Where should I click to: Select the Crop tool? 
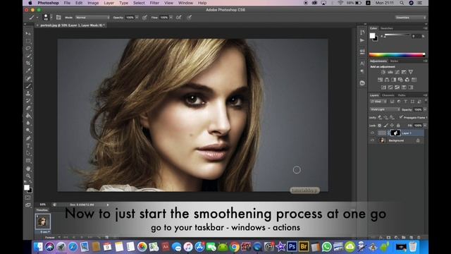(28, 63)
